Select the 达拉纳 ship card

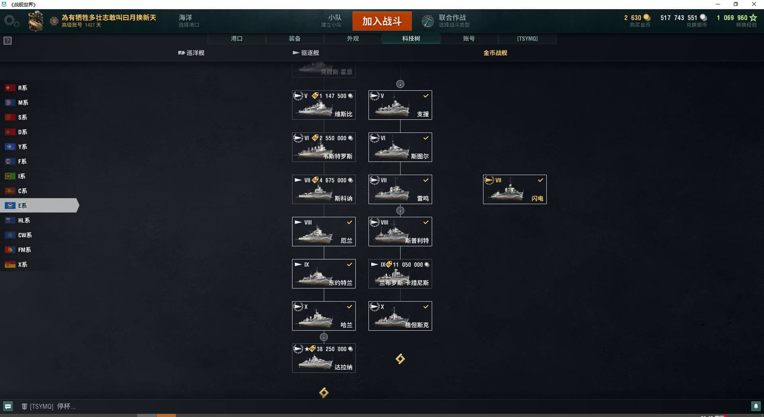pos(324,358)
